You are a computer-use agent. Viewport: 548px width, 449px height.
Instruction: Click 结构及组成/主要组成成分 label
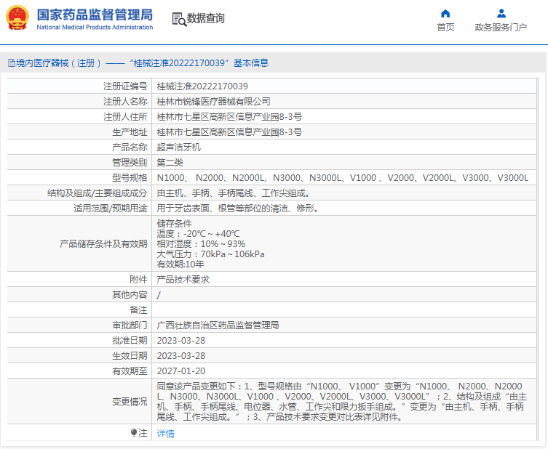point(98,193)
